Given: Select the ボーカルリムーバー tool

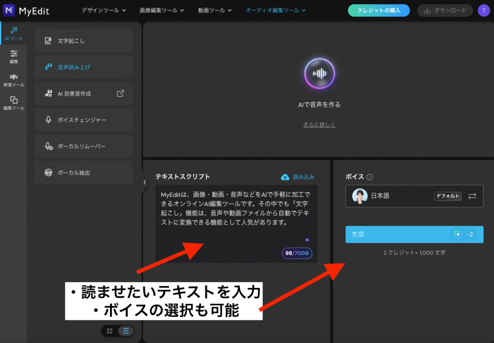Looking at the screenshot, I should pos(83,146).
